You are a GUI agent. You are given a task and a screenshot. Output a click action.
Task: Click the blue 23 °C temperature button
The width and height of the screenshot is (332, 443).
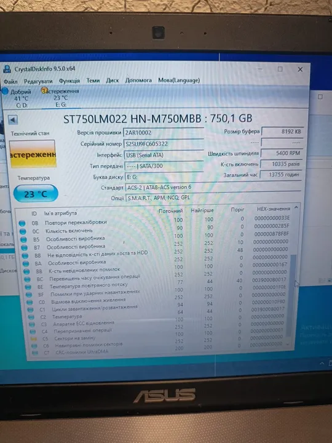pos(36,194)
